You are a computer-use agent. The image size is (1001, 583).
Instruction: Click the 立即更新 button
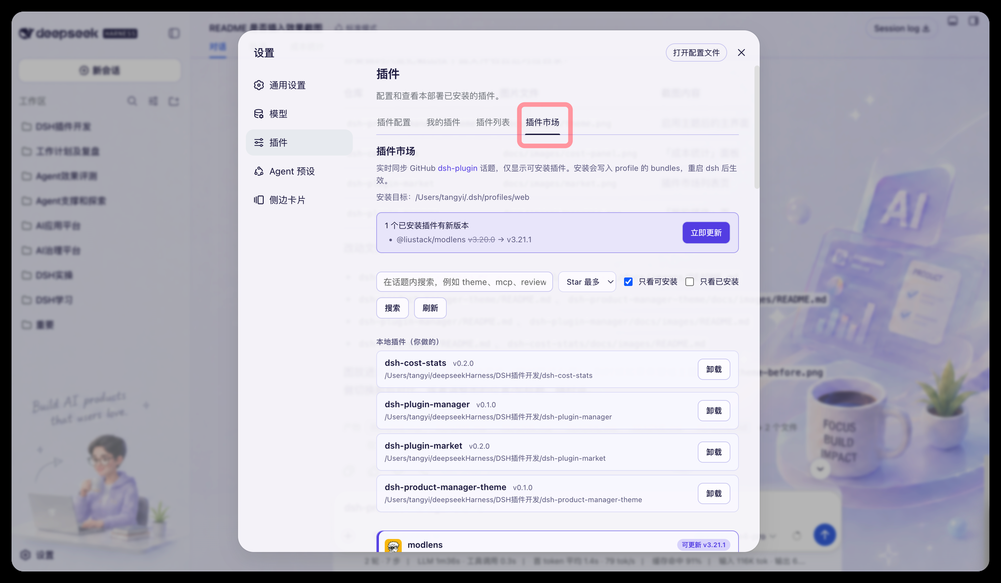pyautogui.click(x=706, y=233)
